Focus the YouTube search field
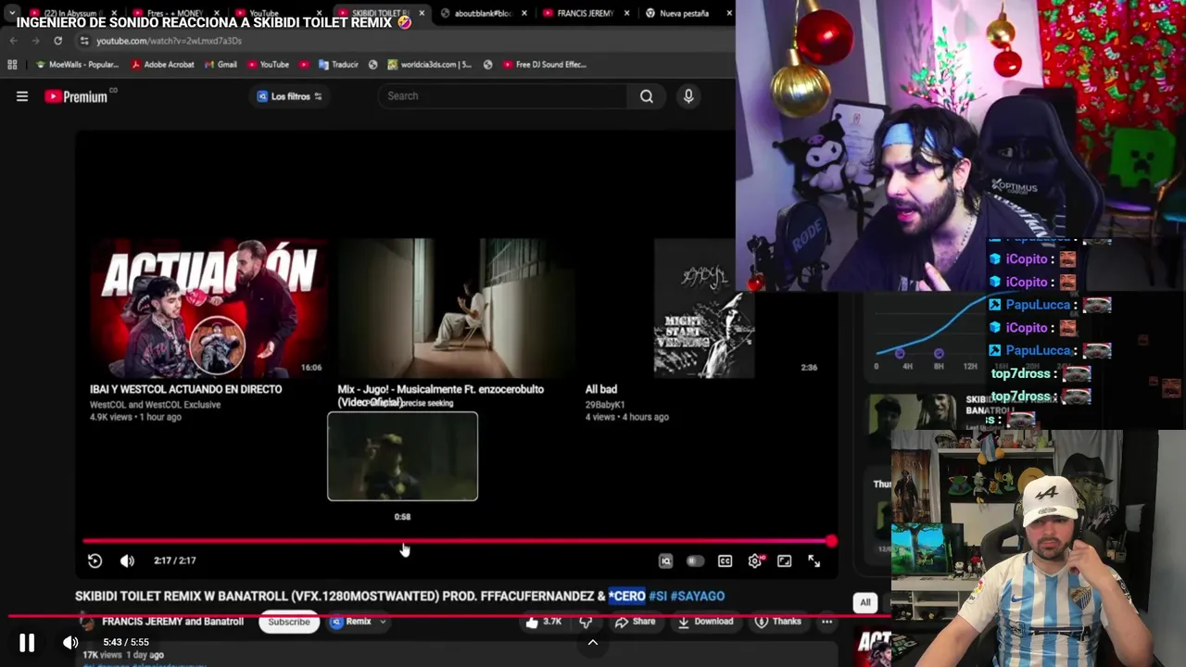Image resolution: width=1186 pixels, height=667 pixels. tap(503, 96)
